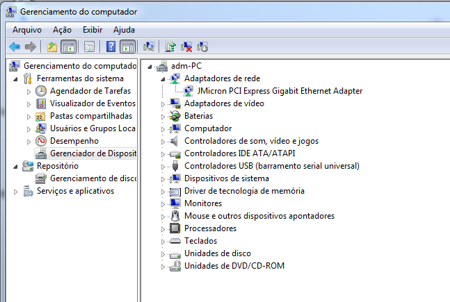Screen dimensions: 450x302
Task: Expand the Visualizador de Eventos node
Action: coord(29,104)
